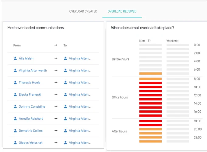Click the person icon beside Gladys Weissnat
Viewport: 207px width, 152px height.
pyautogui.click(x=15, y=143)
